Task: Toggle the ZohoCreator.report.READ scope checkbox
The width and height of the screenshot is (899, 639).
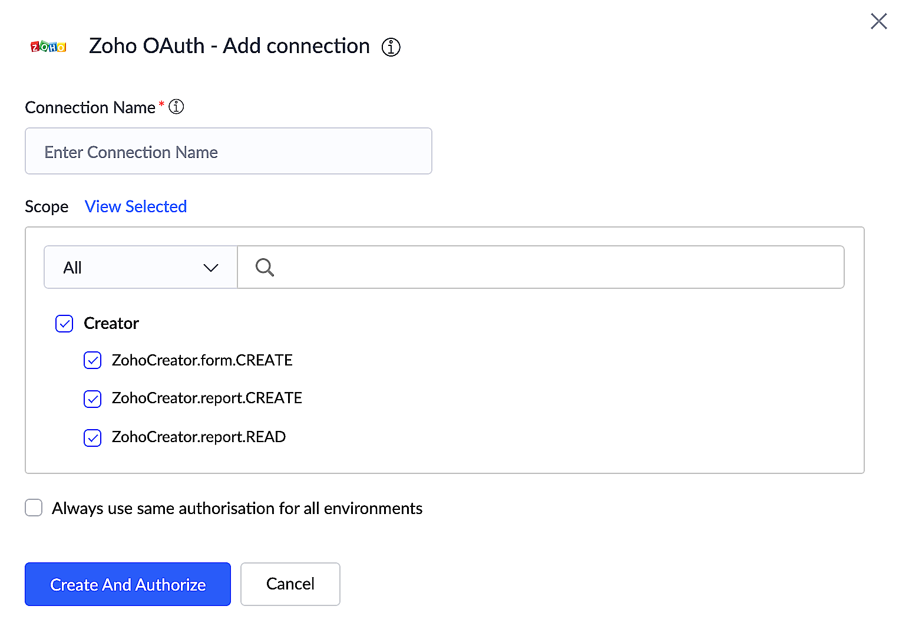Action: point(92,438)
